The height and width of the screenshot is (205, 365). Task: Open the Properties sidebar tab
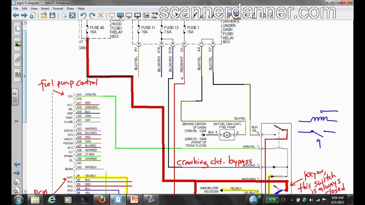(x=18, y=75)
